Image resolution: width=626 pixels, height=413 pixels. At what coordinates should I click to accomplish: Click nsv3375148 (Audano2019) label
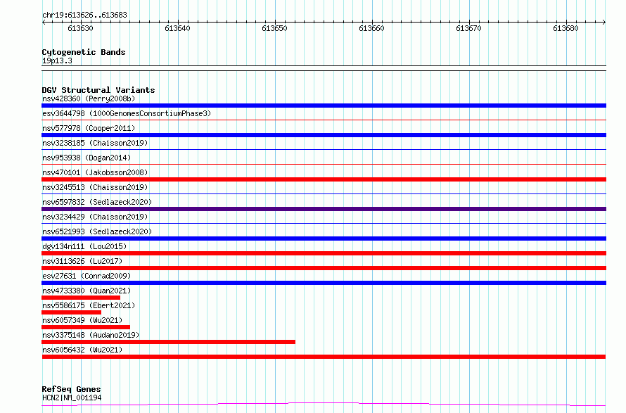coord(91,335)
